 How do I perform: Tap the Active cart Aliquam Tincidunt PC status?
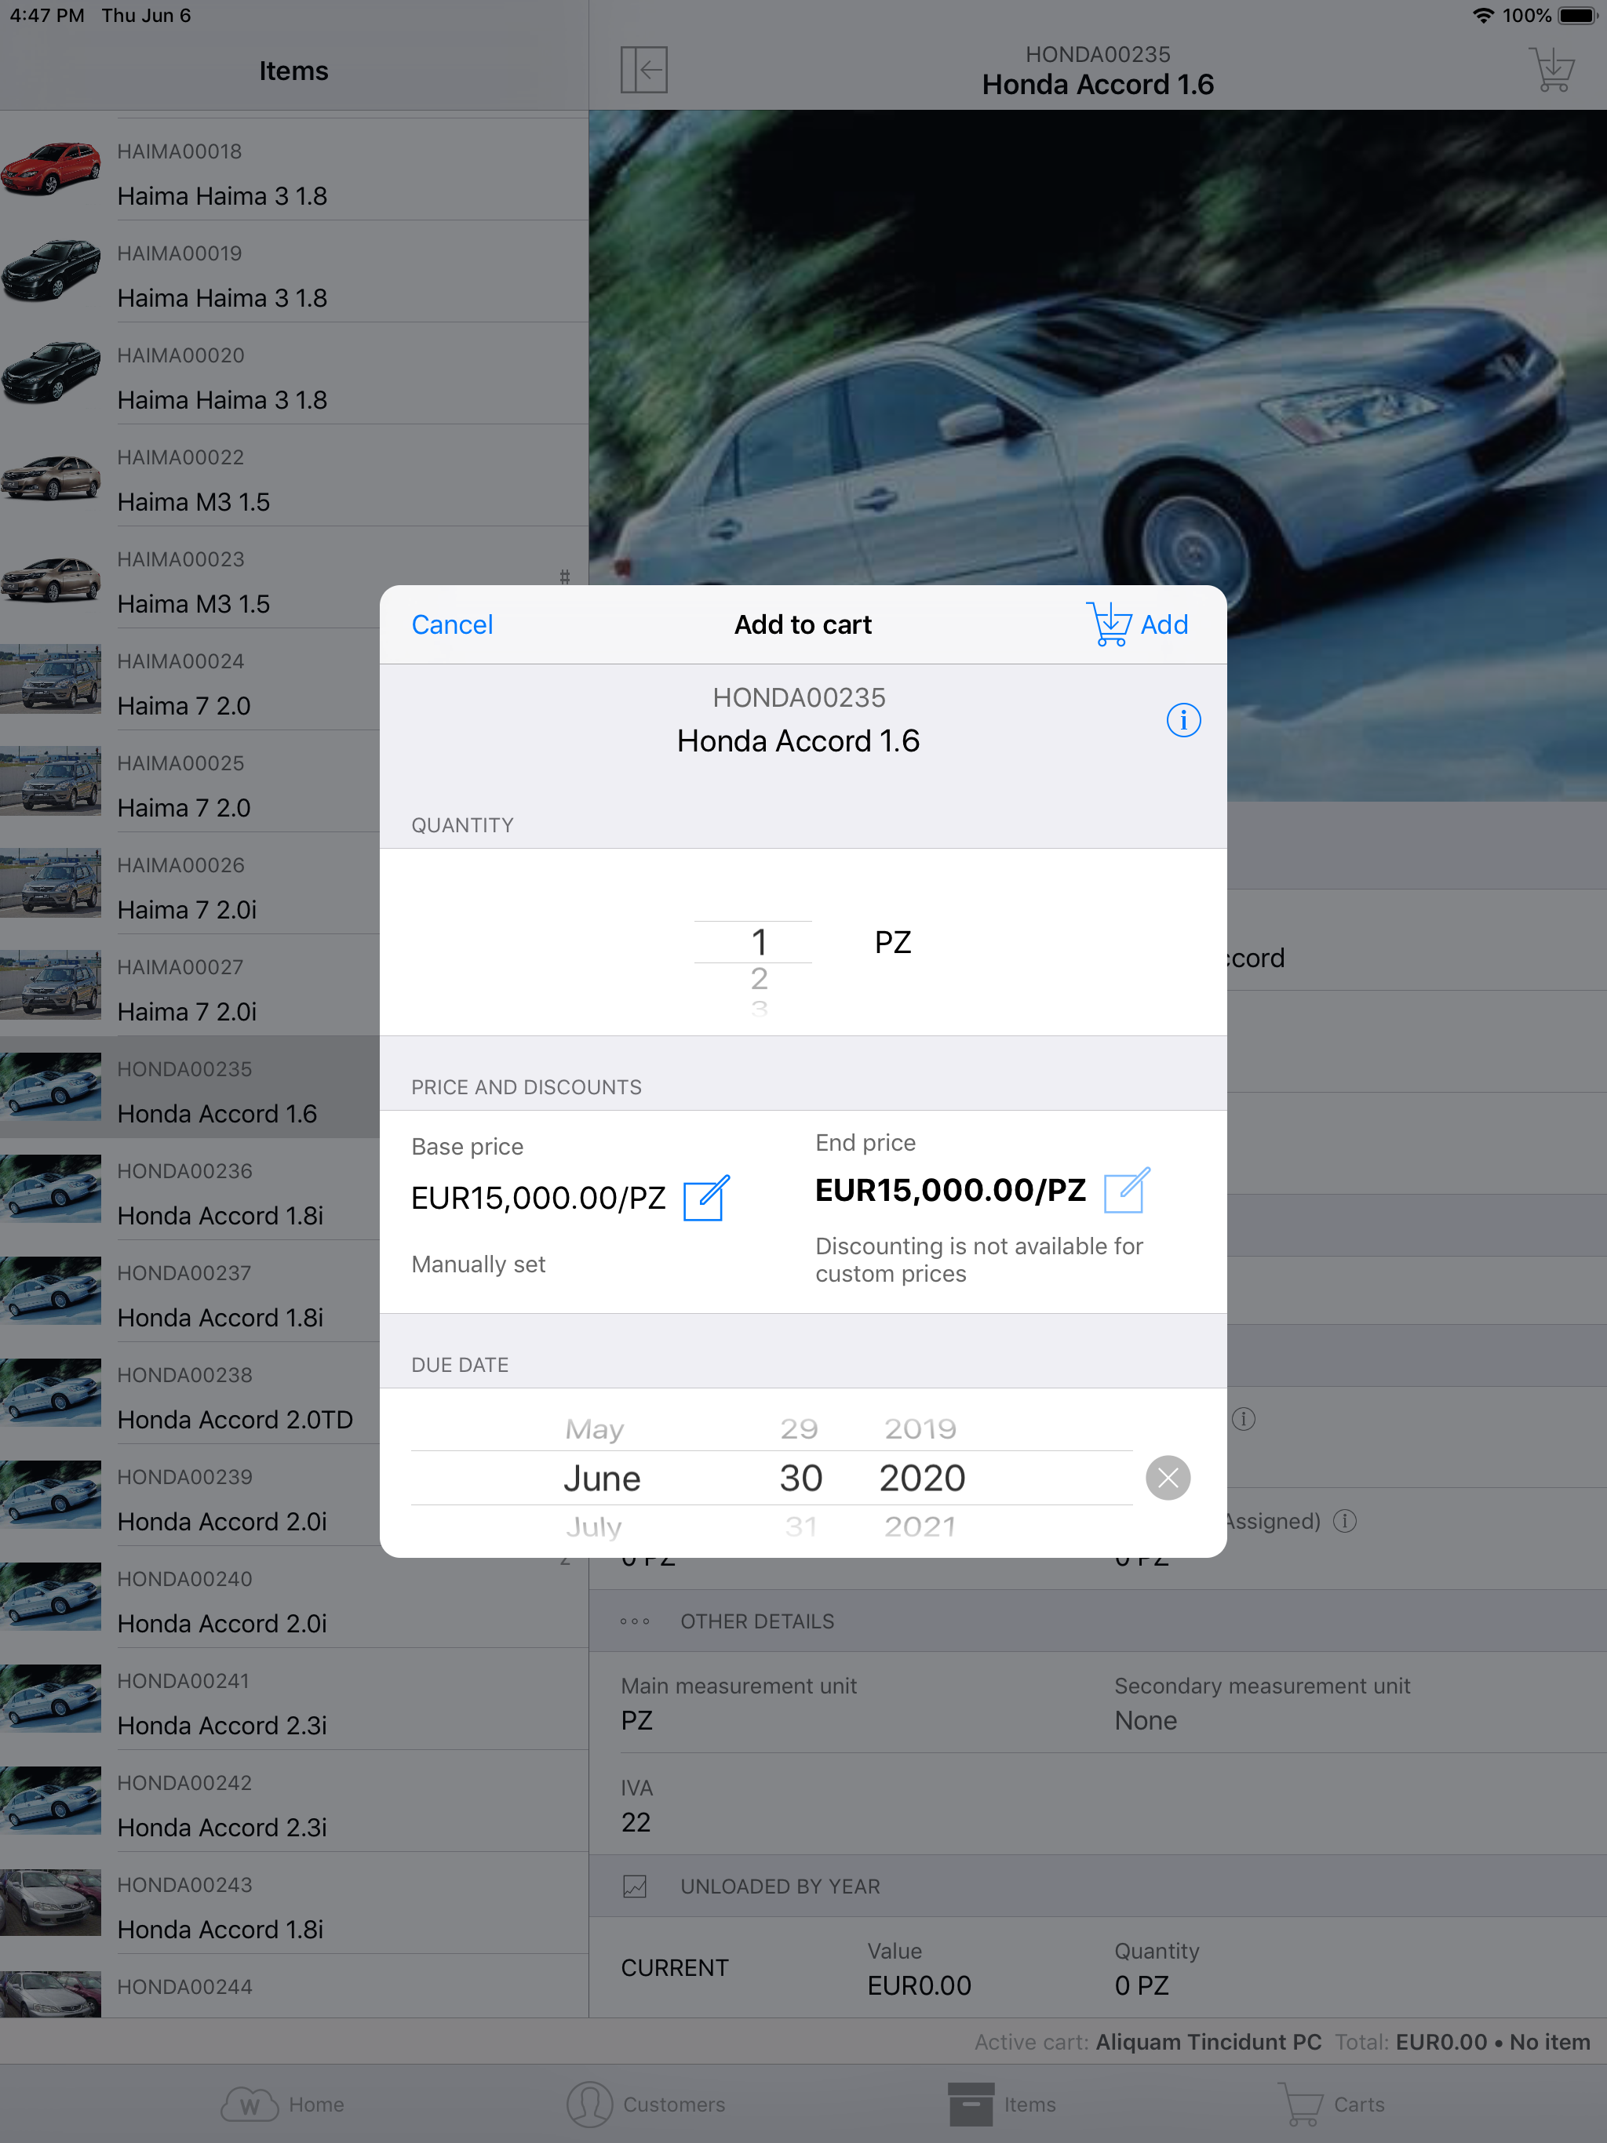tap(1148, 2041)
